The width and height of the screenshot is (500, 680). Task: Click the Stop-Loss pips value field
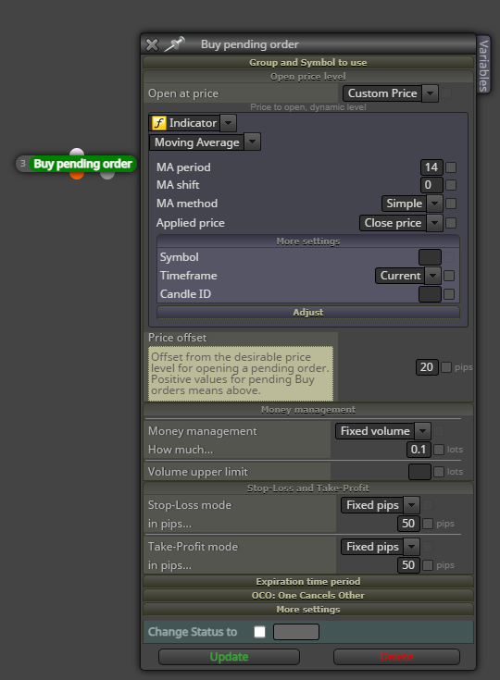408,524
